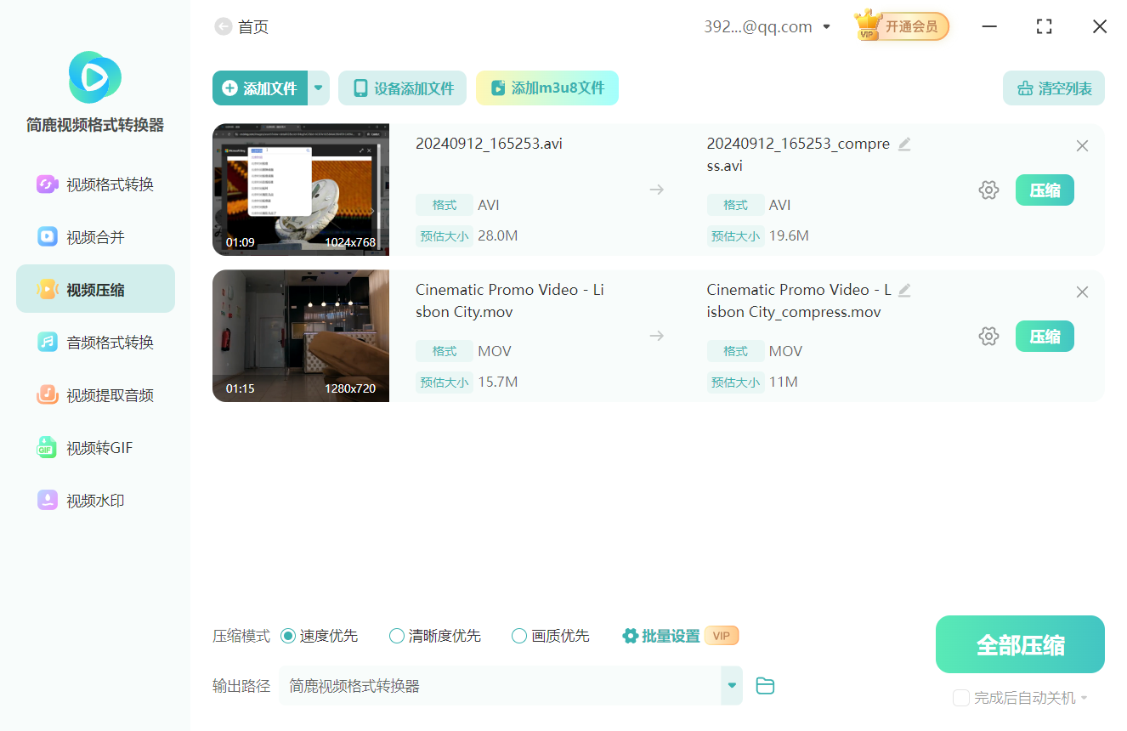1127x731 pixels.
Task: Open the account email dropdown
Action: coord(825,26)
